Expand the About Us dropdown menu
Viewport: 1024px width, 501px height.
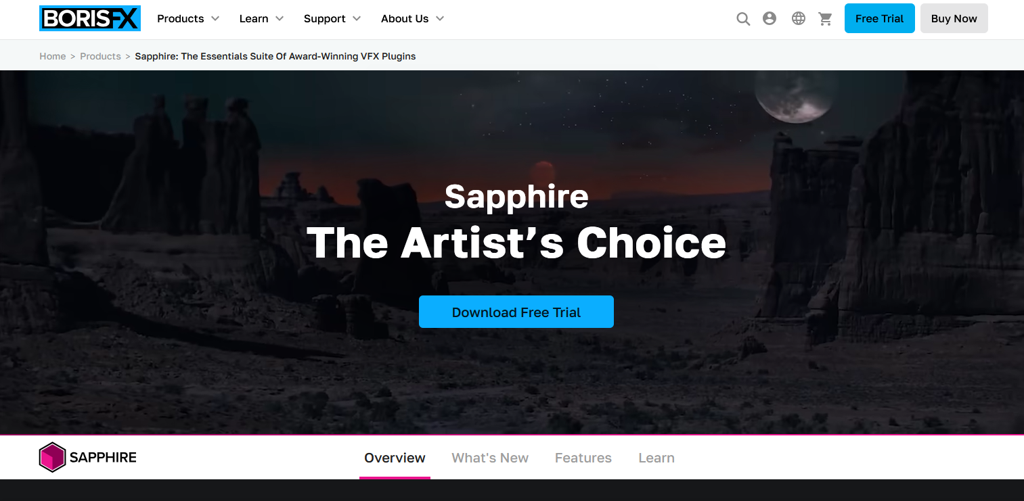pos(413,19)
